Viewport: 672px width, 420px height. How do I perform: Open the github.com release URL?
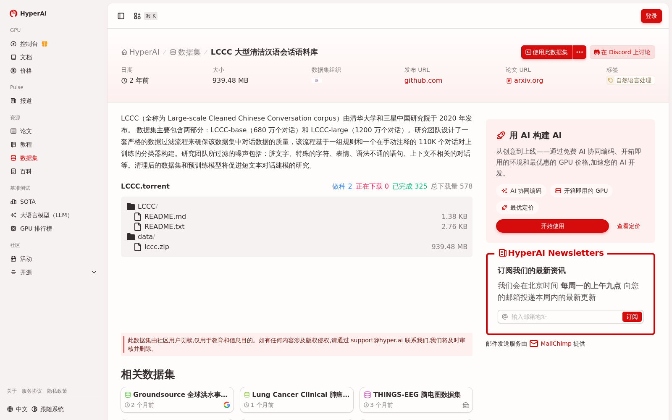[423, 80]
